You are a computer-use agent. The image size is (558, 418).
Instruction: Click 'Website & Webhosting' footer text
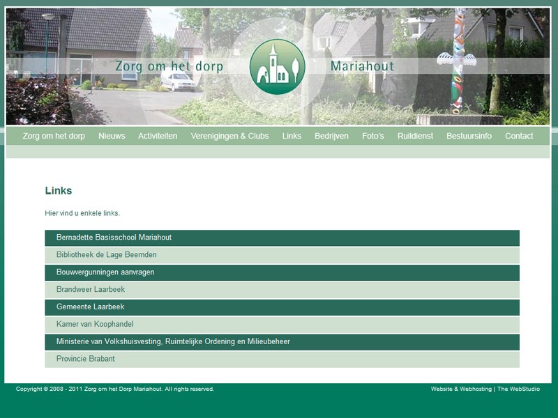(x=461, y=389)
